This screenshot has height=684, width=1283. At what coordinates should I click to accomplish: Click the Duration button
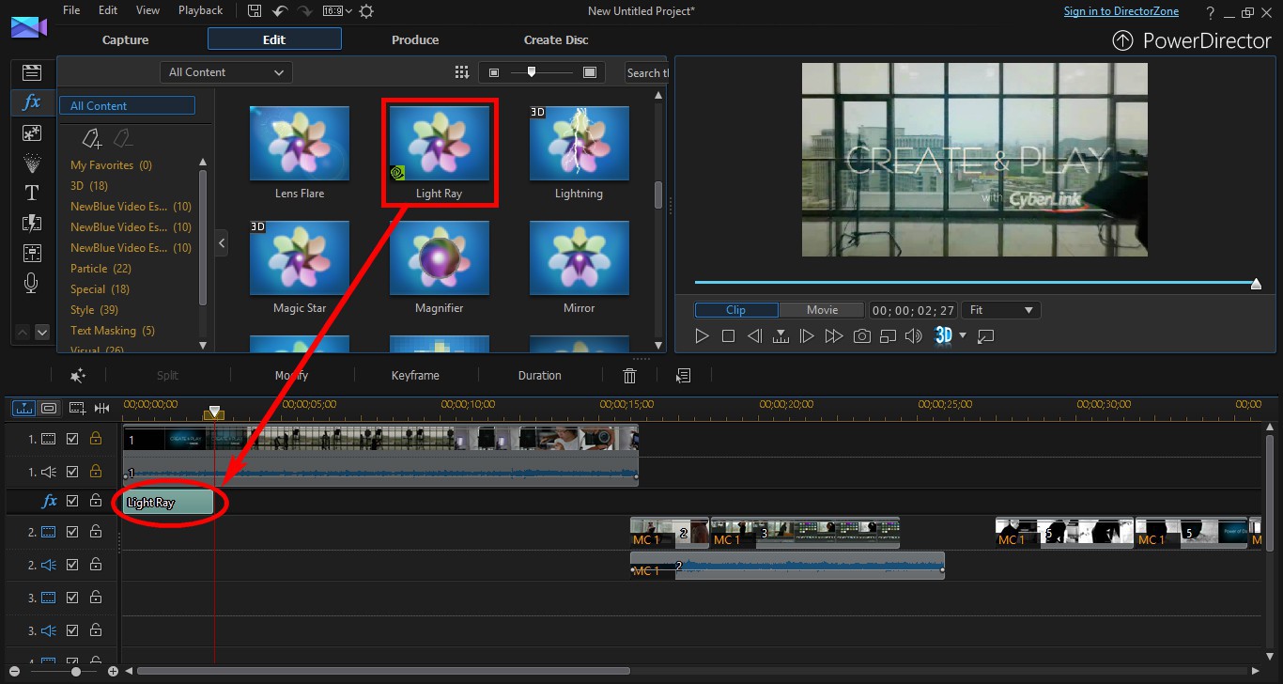pyautogui.click(x=540, y=376)
